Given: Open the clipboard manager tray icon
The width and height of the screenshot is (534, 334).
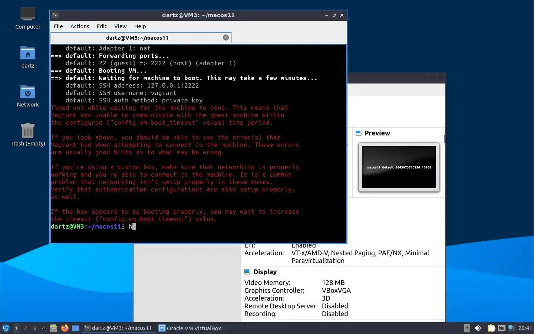Looking at the screenshot, I should pos(491,328).
